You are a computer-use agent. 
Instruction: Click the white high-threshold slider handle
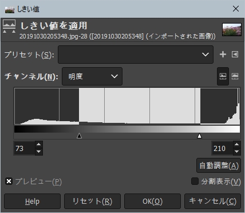[x=199, y=135]
